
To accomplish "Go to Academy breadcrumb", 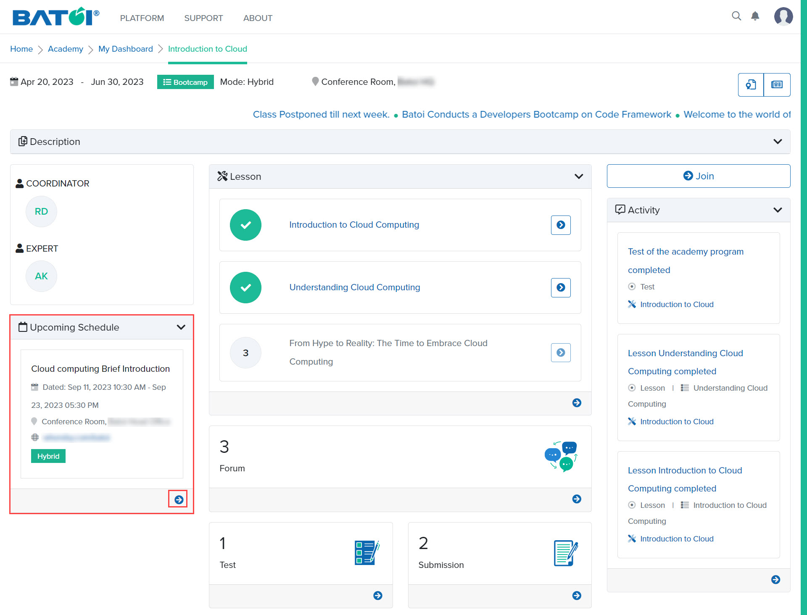I will coord(66,49).
